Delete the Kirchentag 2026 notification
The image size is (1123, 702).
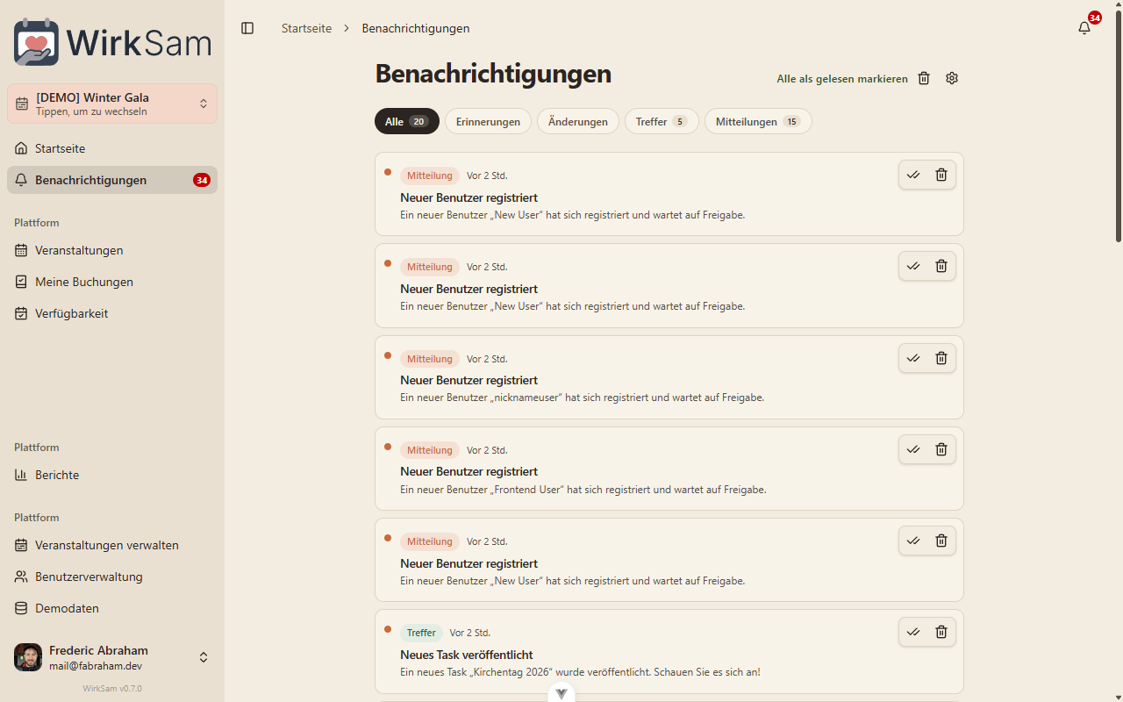[941, 632]
